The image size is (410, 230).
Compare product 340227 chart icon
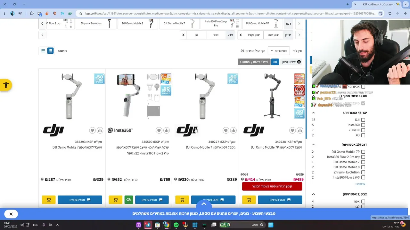pos(234,130)
